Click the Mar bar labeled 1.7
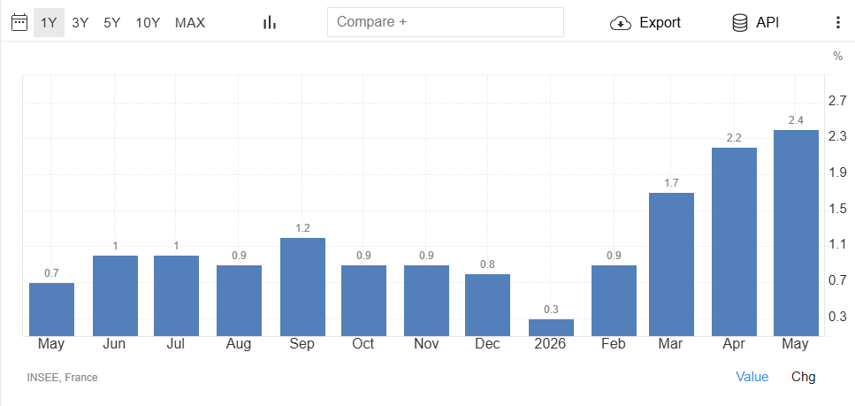Image resolution: width=855 pixels, height=406 pixels. point(671,264)
